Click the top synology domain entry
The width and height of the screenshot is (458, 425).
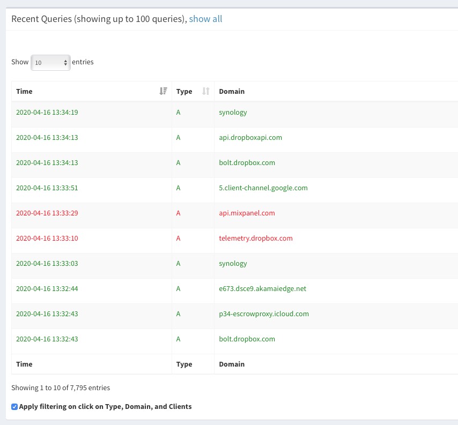point(233,113)
